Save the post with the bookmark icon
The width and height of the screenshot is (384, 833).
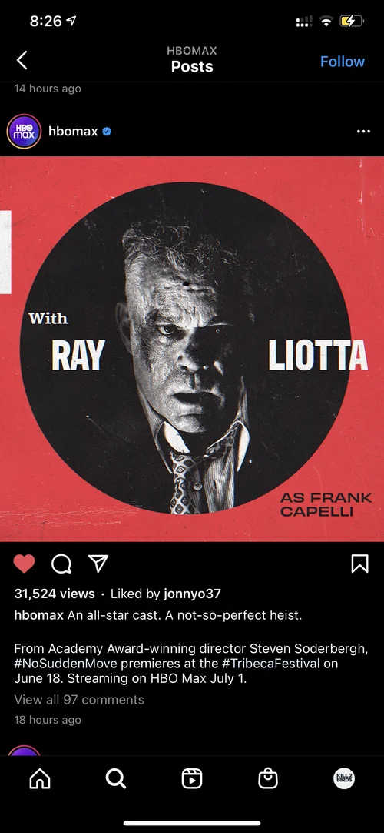coord(359,564)
